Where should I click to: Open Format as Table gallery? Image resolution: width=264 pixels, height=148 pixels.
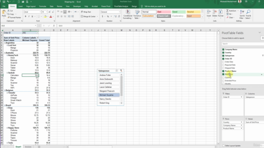(137, 14)
